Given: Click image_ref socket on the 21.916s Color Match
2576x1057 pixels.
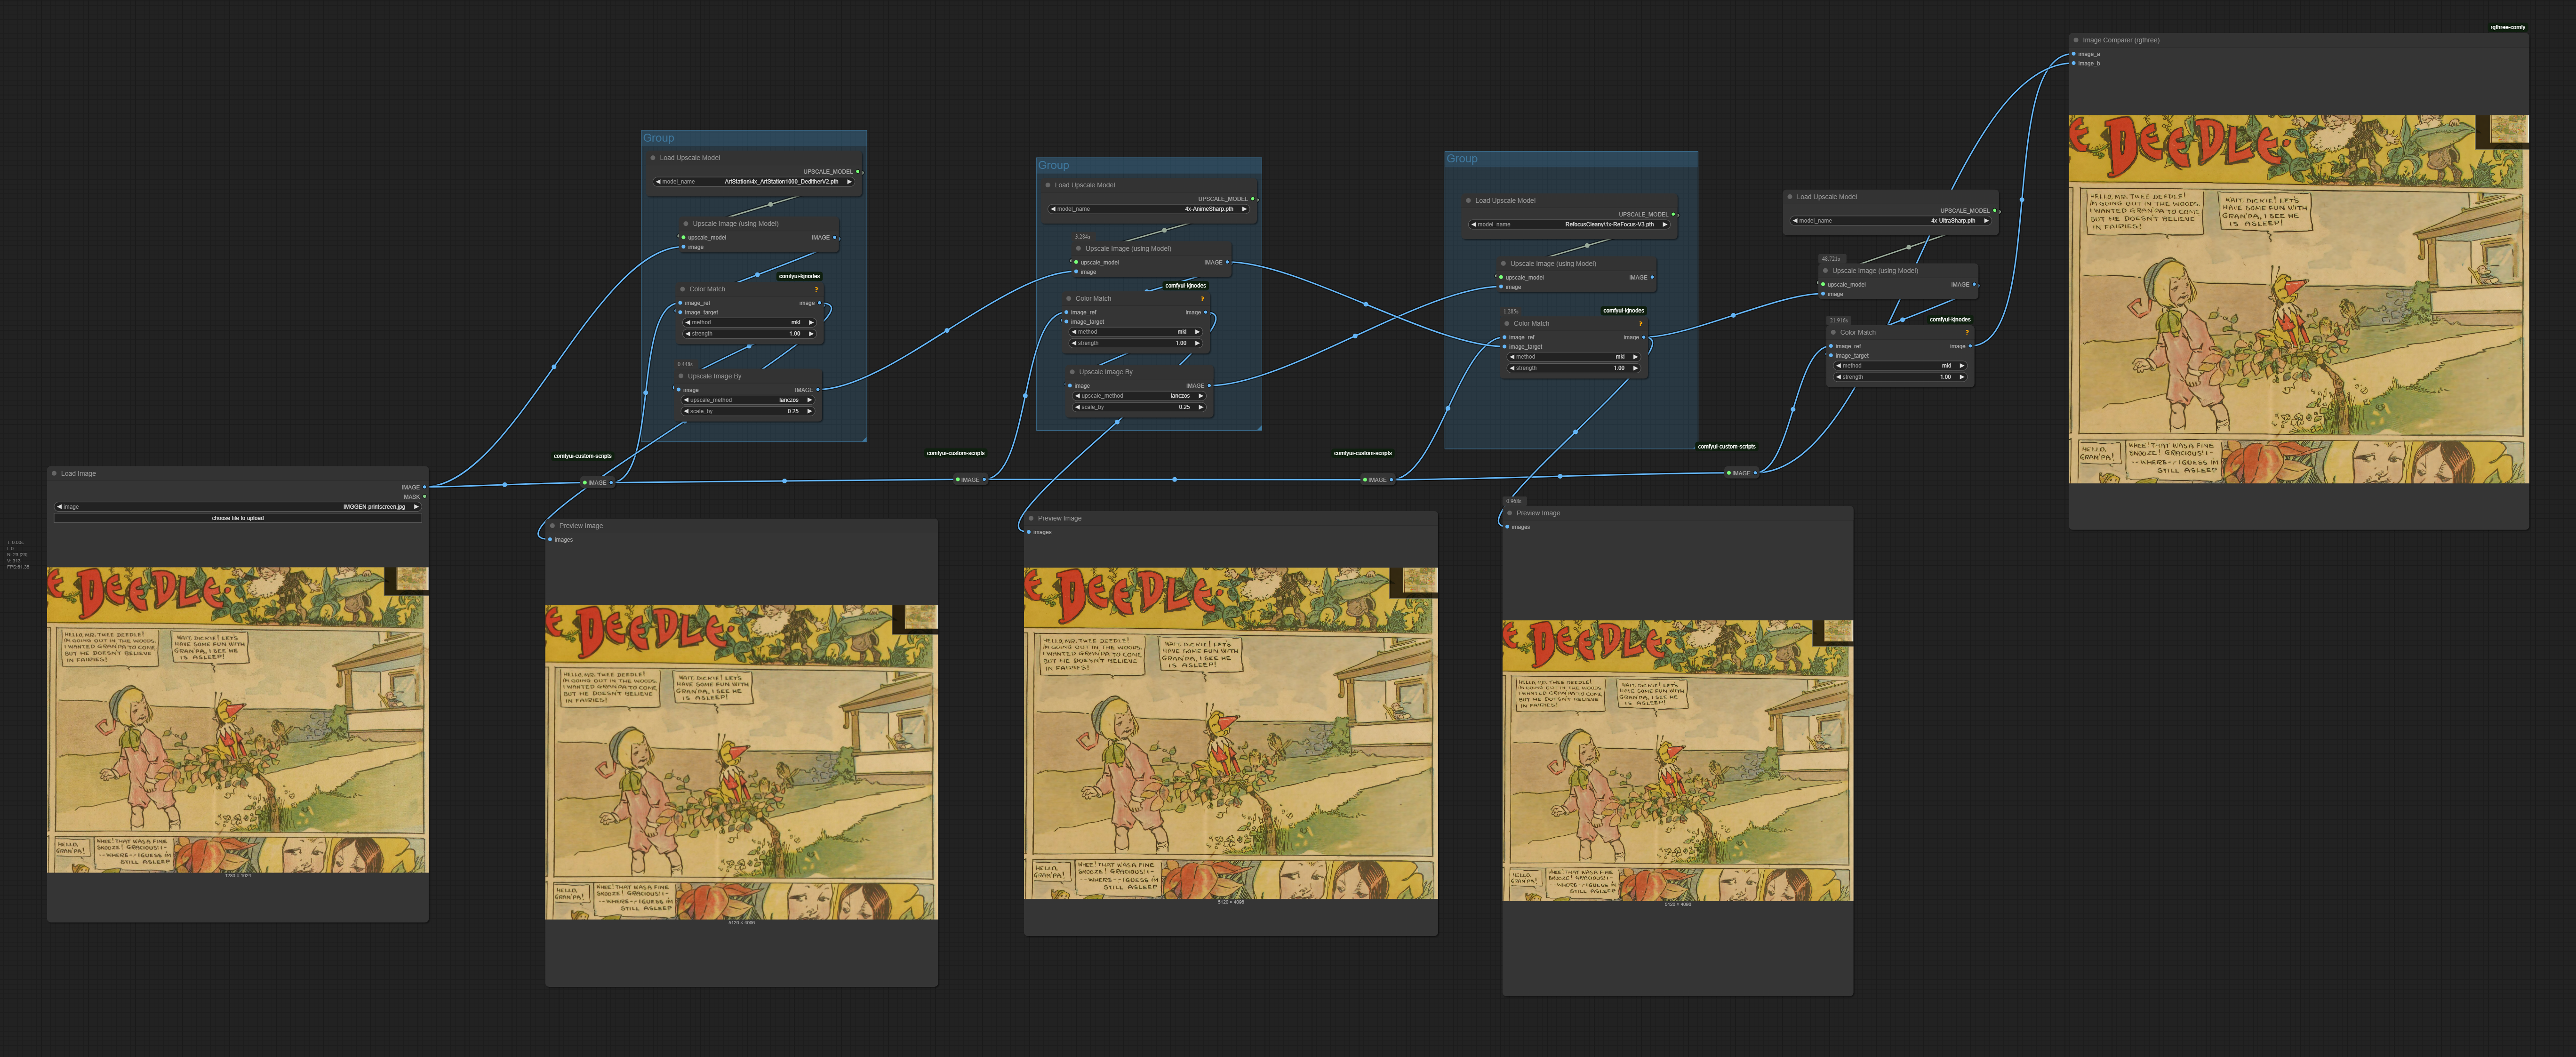Looking at the screenshot, I should click(1830, 346).
